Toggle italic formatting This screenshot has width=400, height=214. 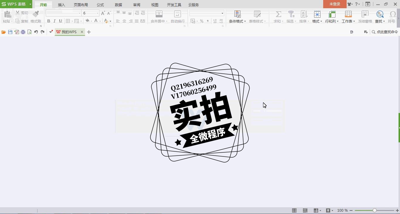click(x=55, y=21)
